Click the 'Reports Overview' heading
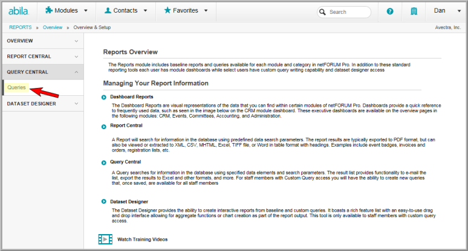 (131, 52)
